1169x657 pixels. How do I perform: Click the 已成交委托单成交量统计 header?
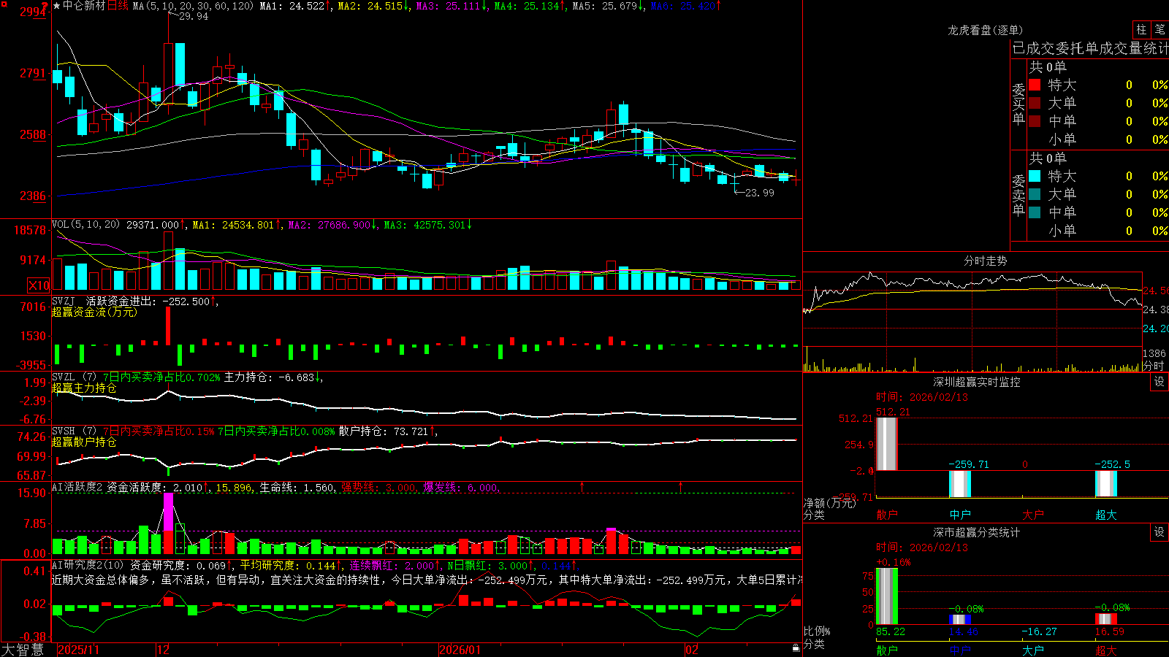tap(1090, 48)
